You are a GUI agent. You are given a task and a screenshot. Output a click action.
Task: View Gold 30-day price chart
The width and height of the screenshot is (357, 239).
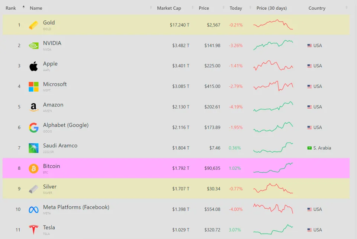pyautogui.click(x=273, y=25)
